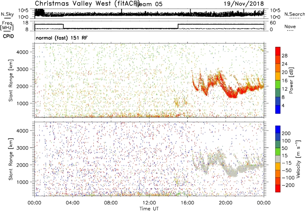The width and height of the screenshot is (305, 211).
Task: Click the '1000' range tick of the velocity panel
Action: tap(22, 182)
